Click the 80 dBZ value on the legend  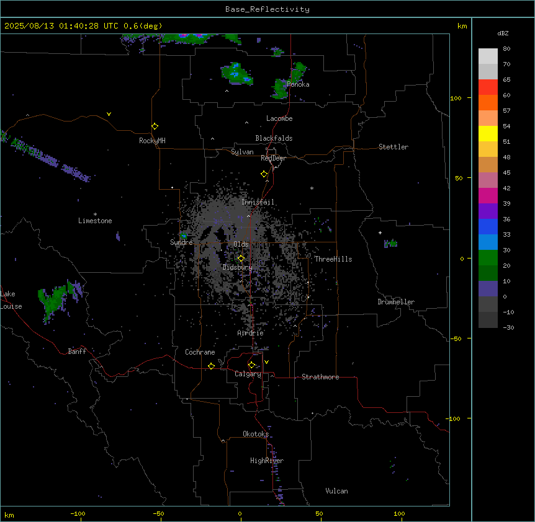(506, 49)
